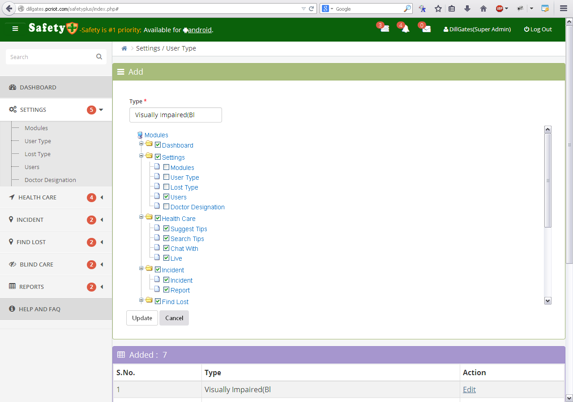
Task: Click the Settings folder icon in tree
Action: pyautogui.click(x=149, y=156)
